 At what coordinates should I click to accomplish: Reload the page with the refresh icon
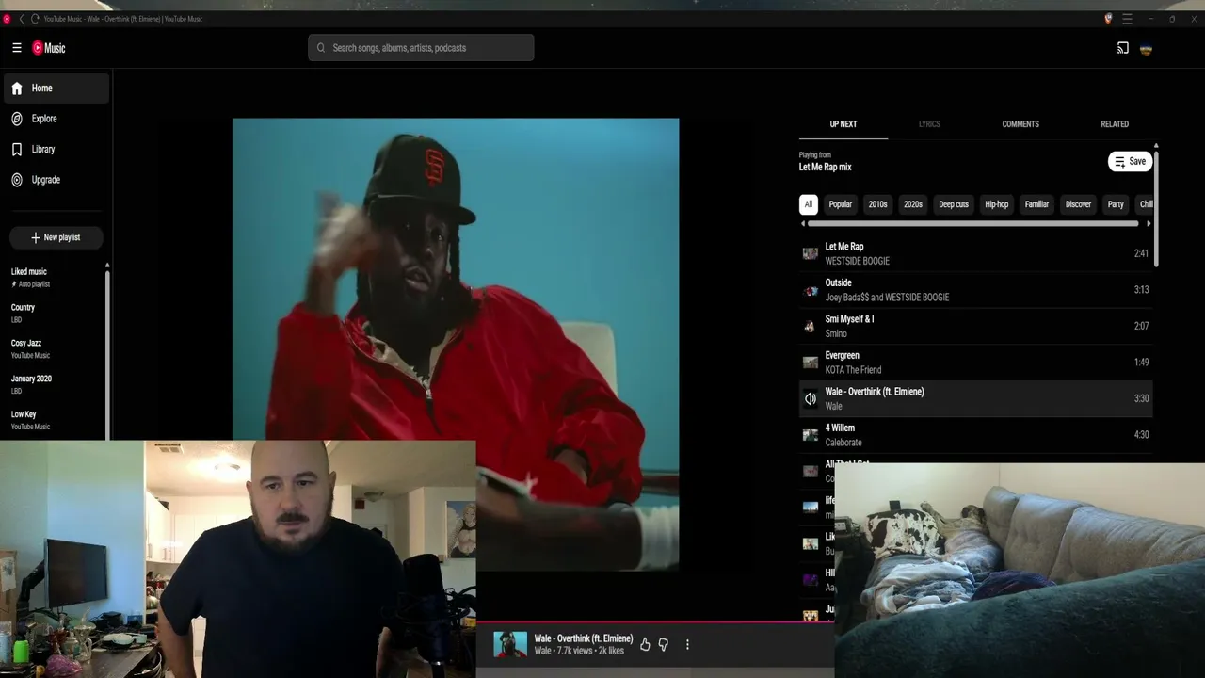tap(35, 19)
